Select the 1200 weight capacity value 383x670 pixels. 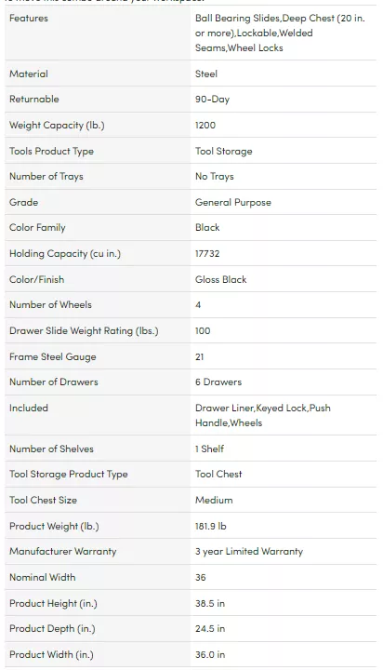[x=205, y=126]
